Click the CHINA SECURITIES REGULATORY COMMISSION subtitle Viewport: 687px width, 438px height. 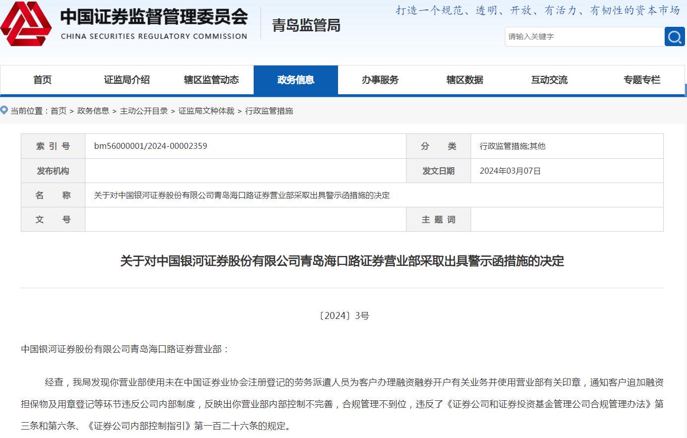pos(154,36)
